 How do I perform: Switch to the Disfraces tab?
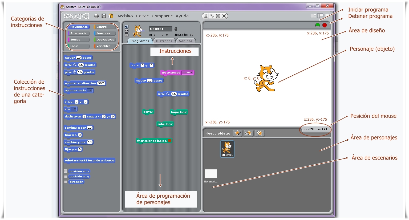(164, 41)
